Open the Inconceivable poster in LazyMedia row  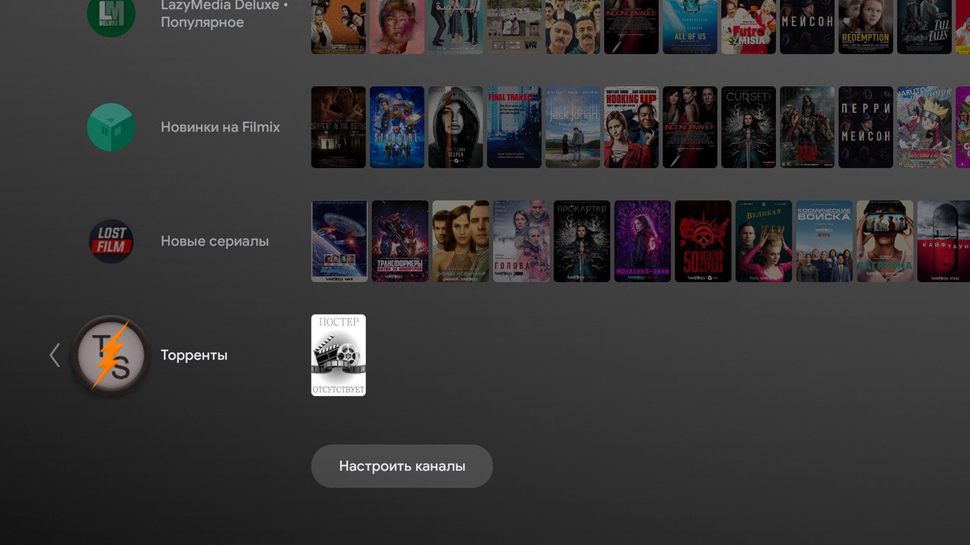(631, 26)
